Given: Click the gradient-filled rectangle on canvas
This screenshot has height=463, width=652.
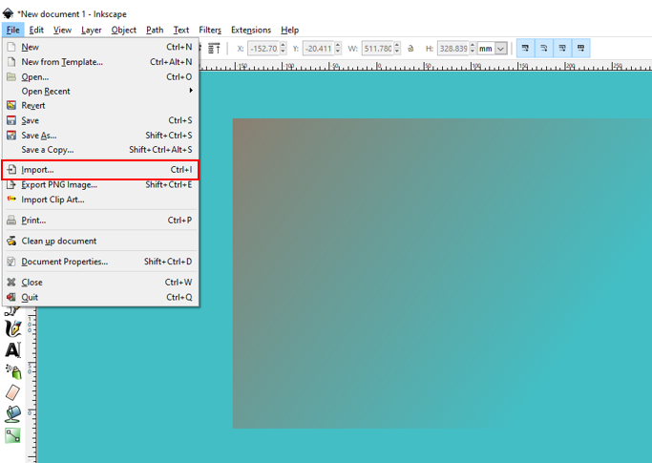Looking at the screenshot, I should pos(442,273).
